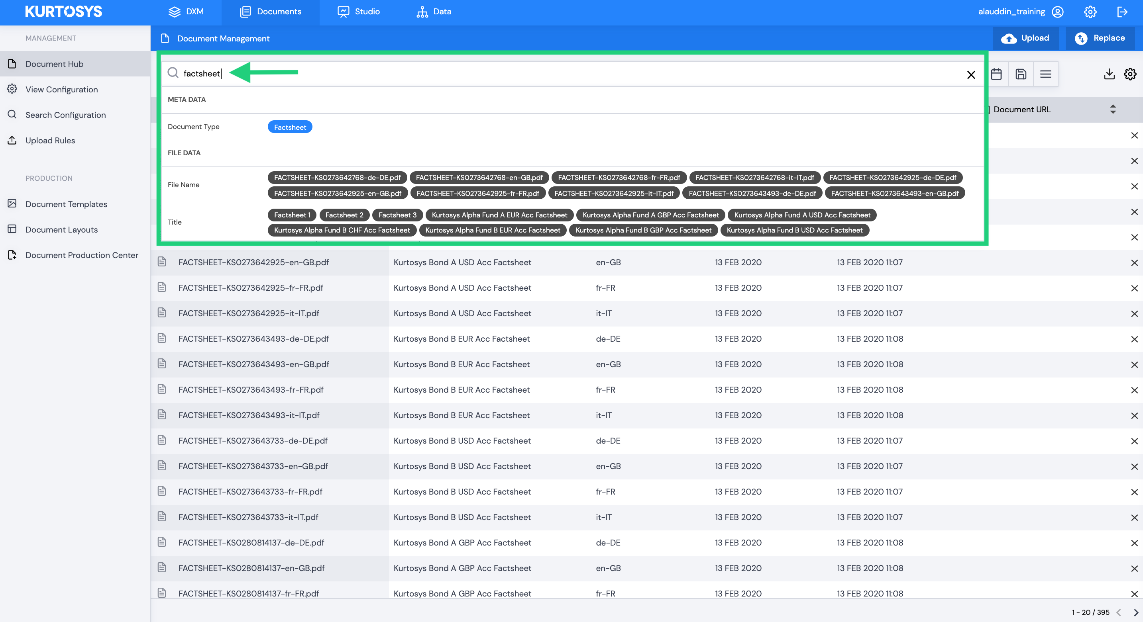Open the Data tab
Image resolution: width=1143 pixels, height=622 pixels.
coord(434,12)
